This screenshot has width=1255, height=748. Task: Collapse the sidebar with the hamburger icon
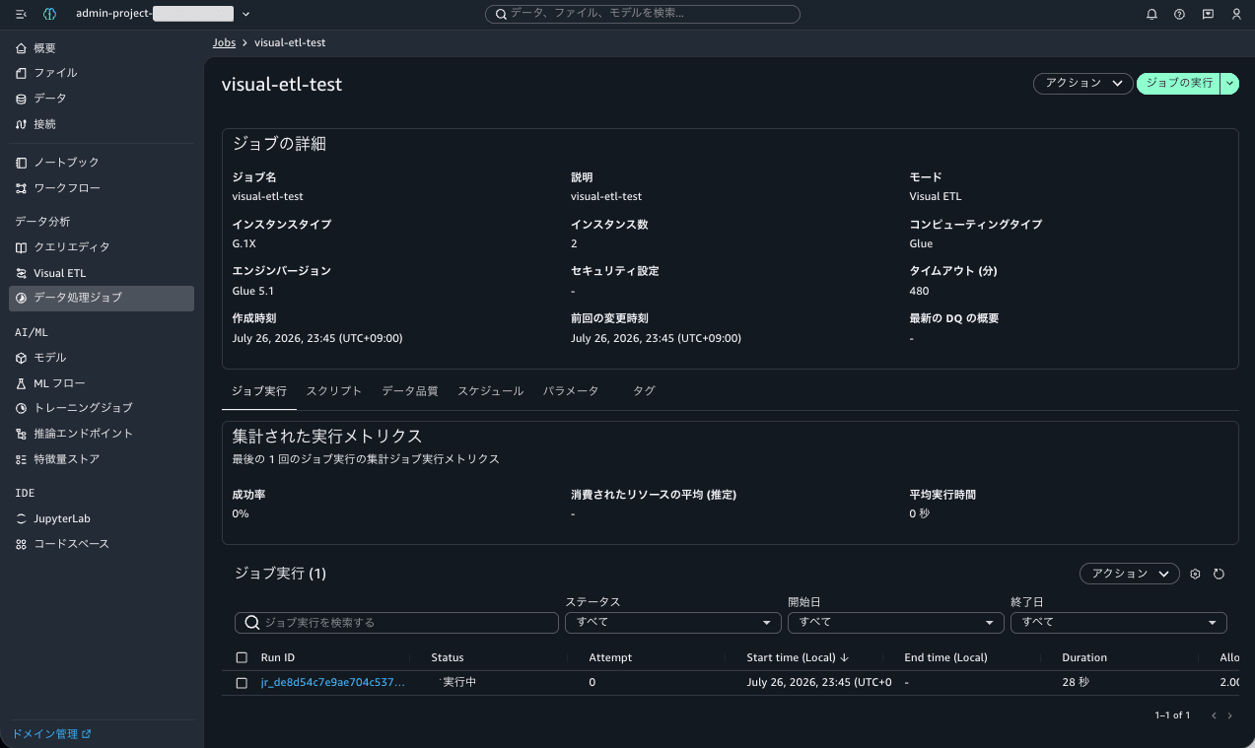21,15
